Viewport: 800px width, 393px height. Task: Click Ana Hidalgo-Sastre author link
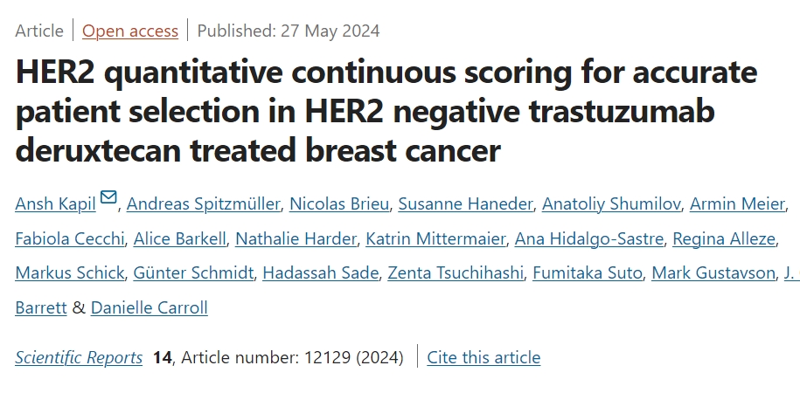tap(588, 239)
